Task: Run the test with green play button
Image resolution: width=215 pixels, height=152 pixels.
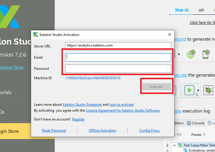Action: [189, 90]
